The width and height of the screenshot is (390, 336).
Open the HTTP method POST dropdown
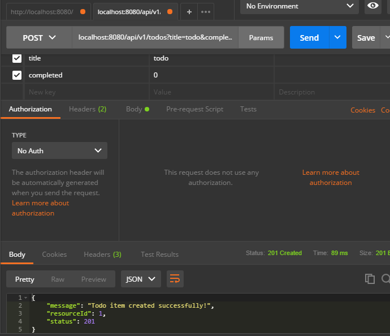[39, 37]
